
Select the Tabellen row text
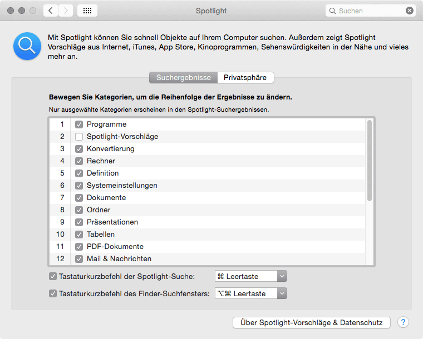pyautogui.click(x=101, y=235)
